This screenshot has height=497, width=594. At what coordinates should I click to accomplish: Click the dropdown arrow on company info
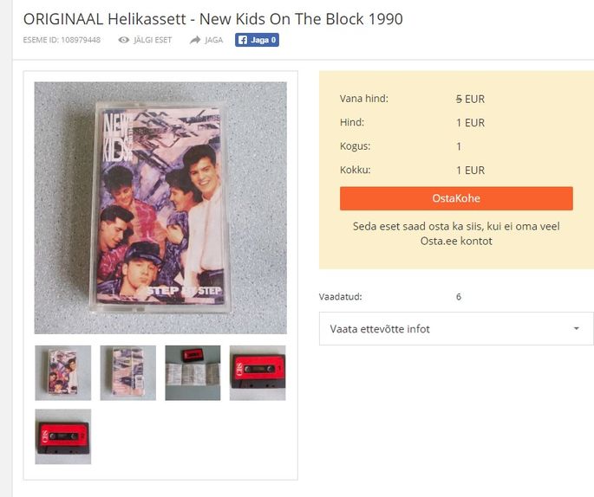click(576, 329)
